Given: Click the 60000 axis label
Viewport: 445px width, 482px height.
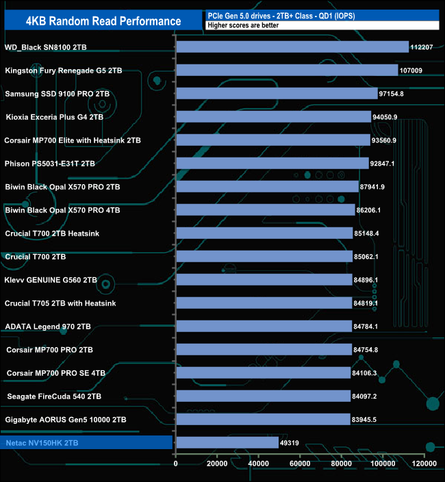Looking at the screenshot, I should (300, 464).
